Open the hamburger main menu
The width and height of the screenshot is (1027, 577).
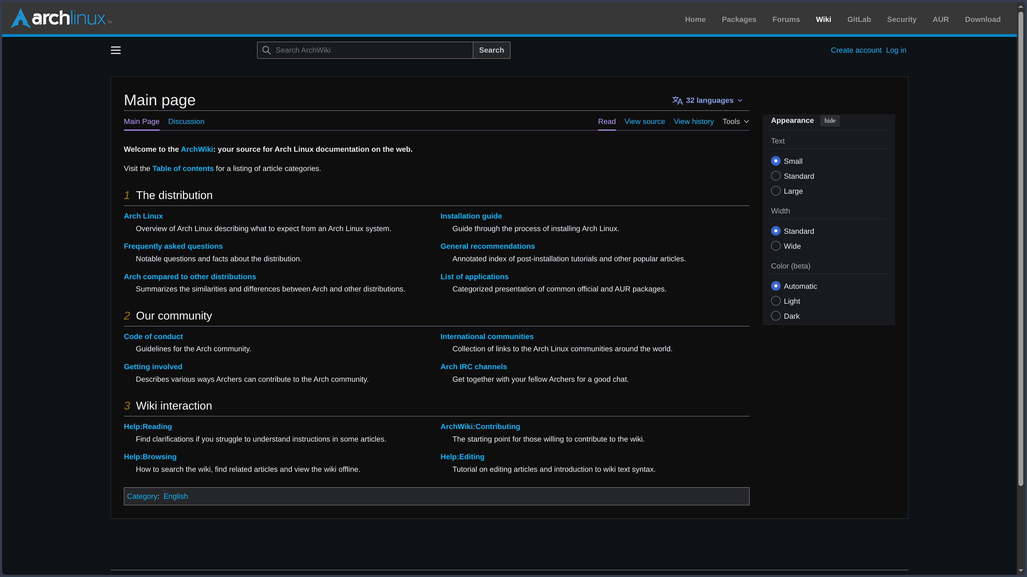[x=116, y=50]
